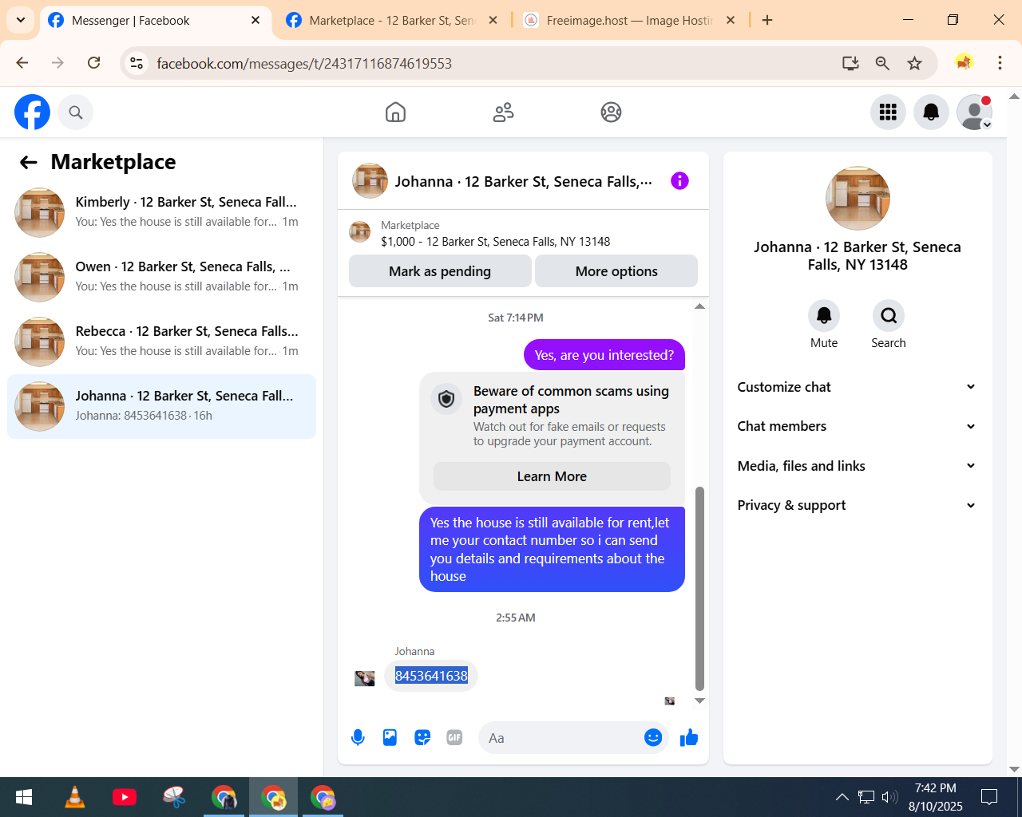The height and width of the screenshot is (817, 1022).
Task: Reload the page with the browser refresh icon
Action: 94,63
